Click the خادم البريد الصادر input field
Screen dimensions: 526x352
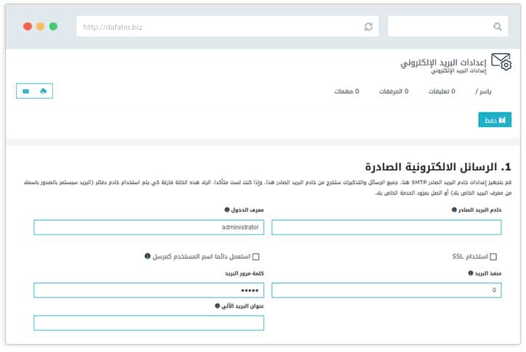pyautogui.click(x=387, y=227)
